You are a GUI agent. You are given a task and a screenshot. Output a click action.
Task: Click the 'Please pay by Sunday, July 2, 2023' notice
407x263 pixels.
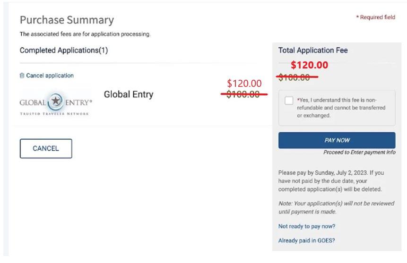tap(331, 181)
